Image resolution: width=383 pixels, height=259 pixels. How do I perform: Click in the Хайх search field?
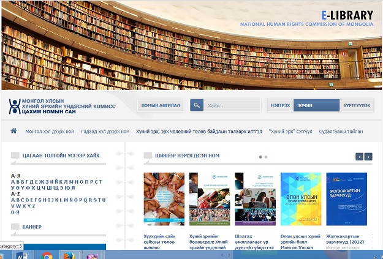232,105
